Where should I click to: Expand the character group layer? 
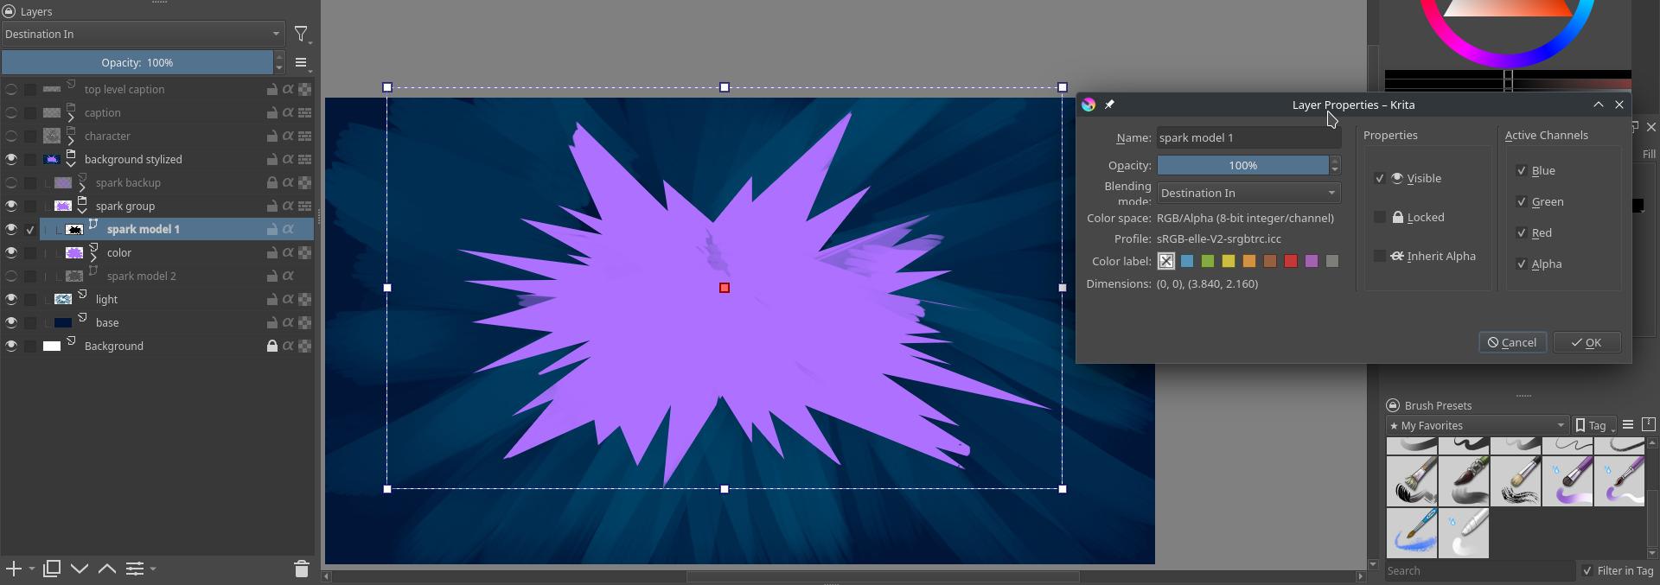(71, 141)
